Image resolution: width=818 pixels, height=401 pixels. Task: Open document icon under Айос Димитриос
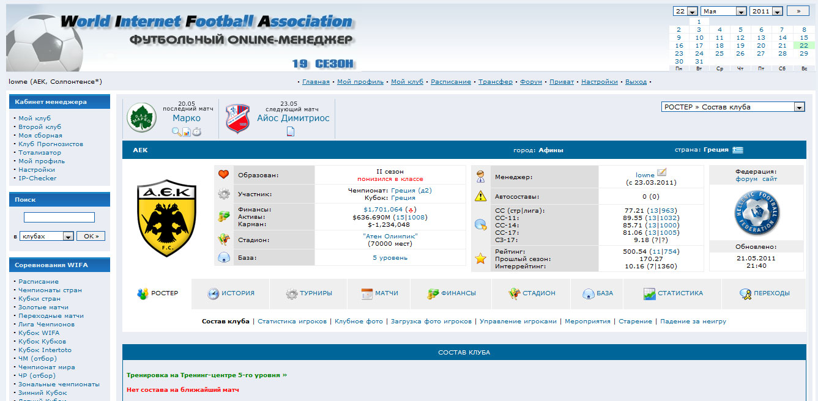(x=291, y=131)
